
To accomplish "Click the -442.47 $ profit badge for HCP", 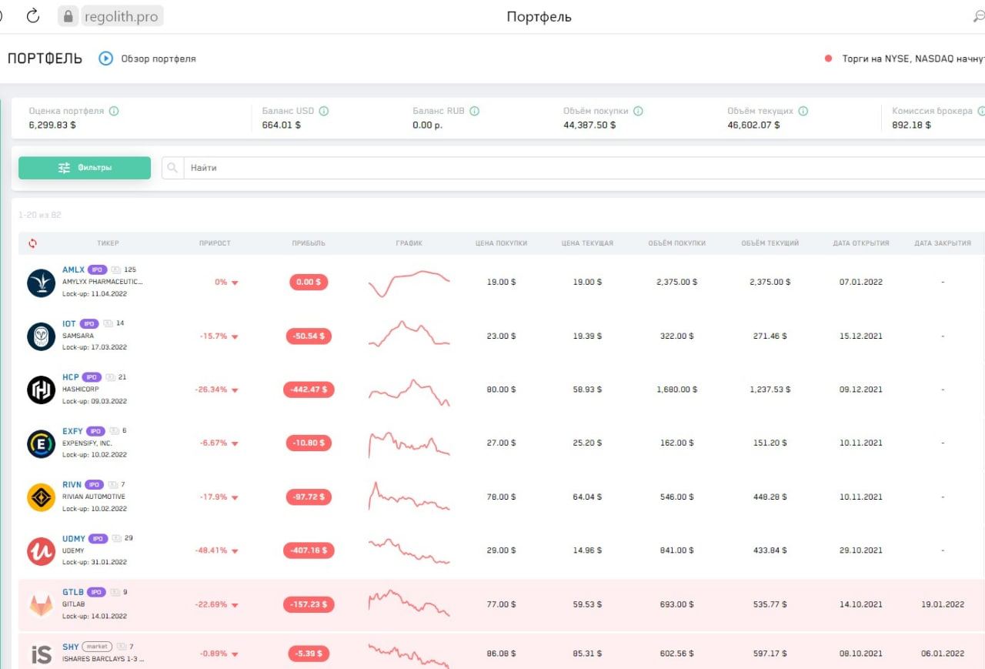I will pos(309,390).
